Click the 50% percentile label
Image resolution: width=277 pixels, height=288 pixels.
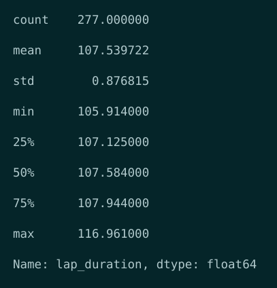24,173
